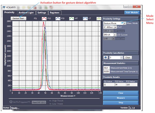Open the Meas. Mode dropdown

(125, 23)
